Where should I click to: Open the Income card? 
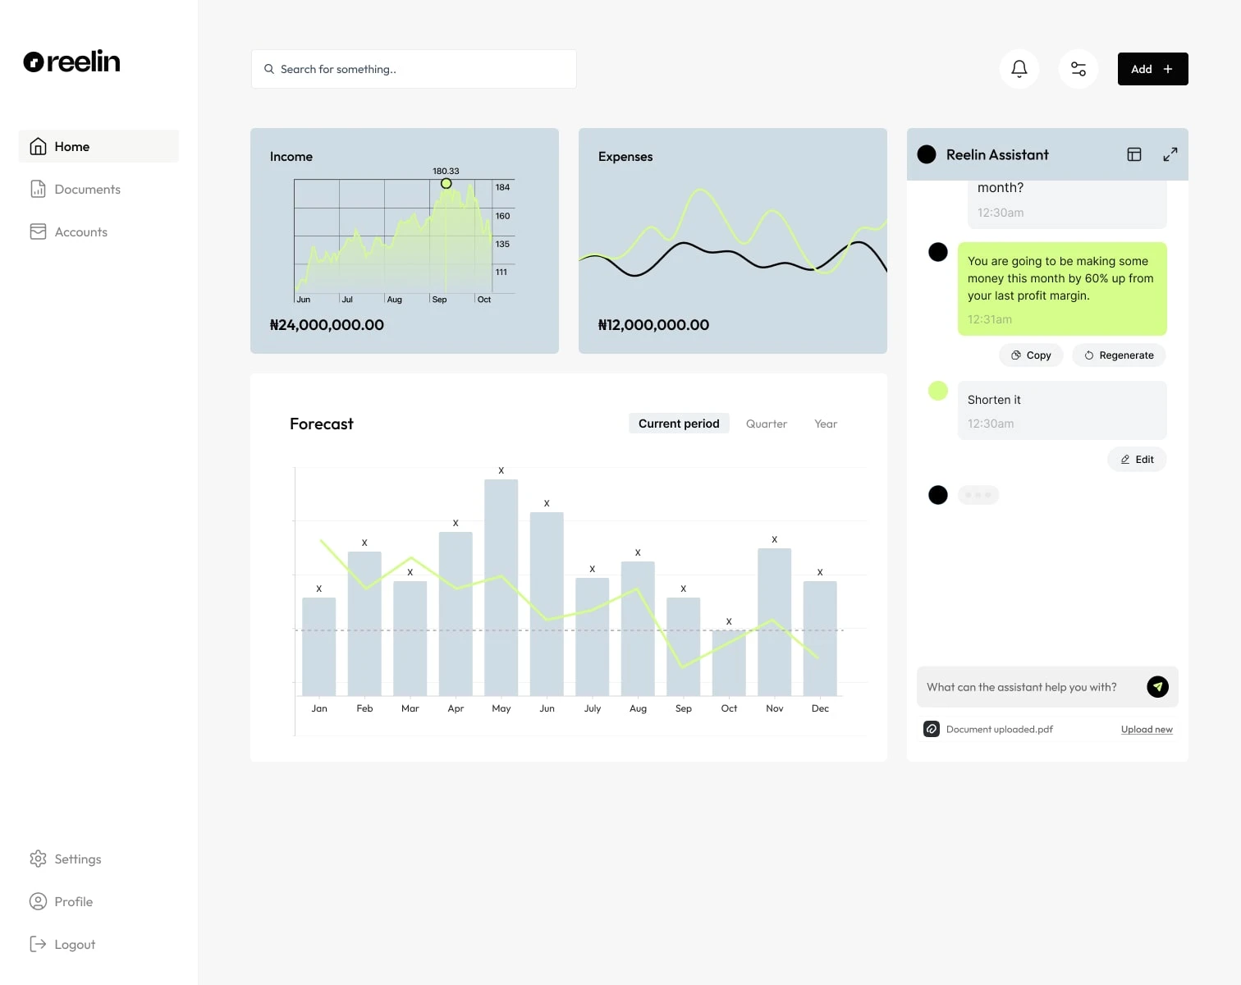click(405, 241)
